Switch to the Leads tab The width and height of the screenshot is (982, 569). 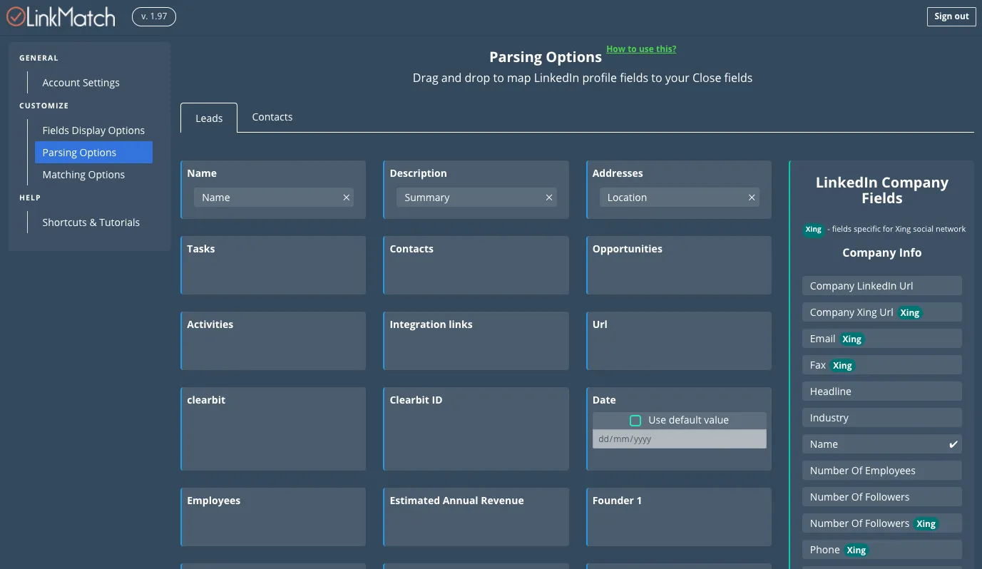[209, 118]
